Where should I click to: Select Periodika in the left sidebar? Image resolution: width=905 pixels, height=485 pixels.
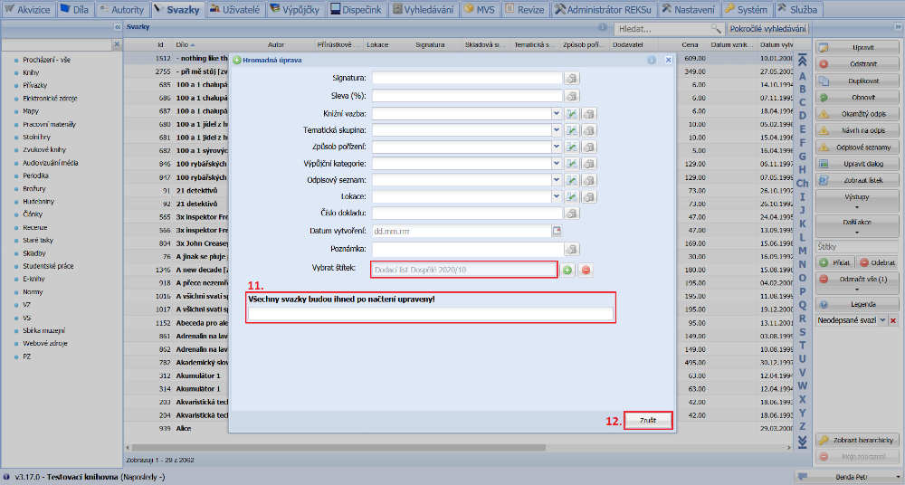tap(36, 176)
